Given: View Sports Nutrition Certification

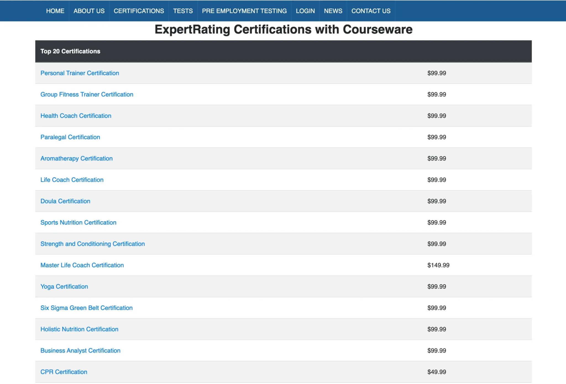Looking at the screenshot, I should (78, 222).
